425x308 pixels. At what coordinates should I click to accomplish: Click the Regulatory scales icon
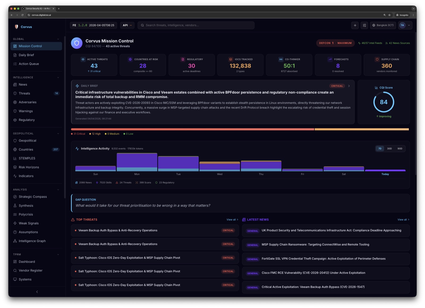click(x=15, y=120)
